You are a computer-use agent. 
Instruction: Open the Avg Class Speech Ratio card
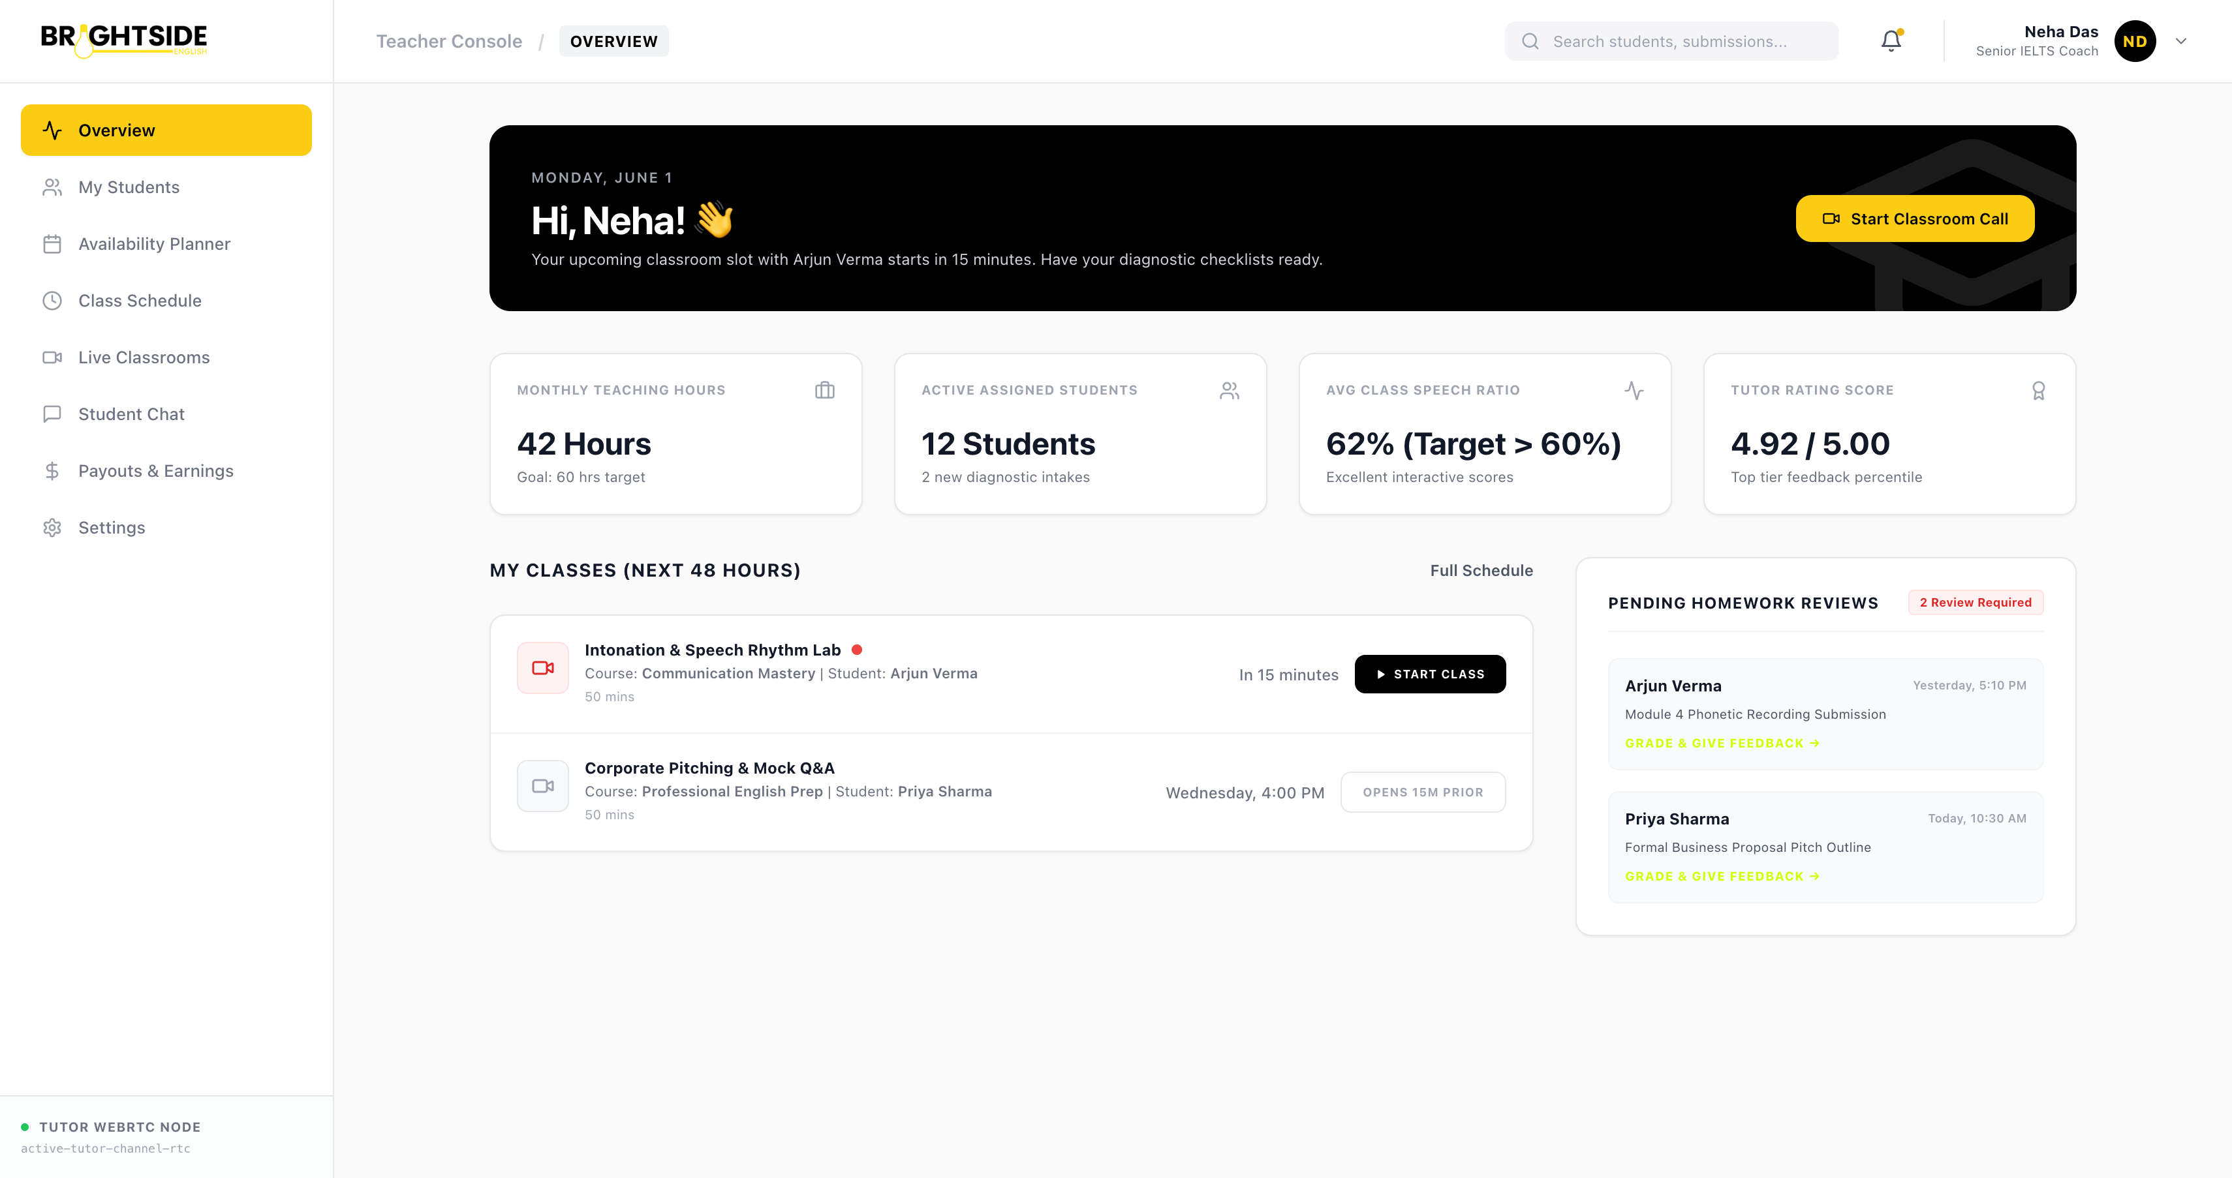click(x=1485, y=434)
